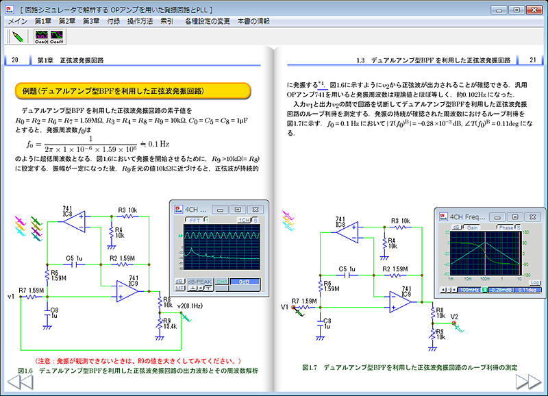This screenshot has height=396, width=548.
Task: Click the dB-PEAK button in the FFT window
Action: (x=199, y=282)
